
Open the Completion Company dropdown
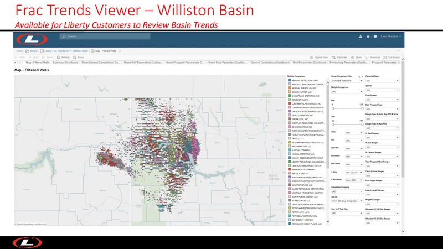[x=347, y=191]
